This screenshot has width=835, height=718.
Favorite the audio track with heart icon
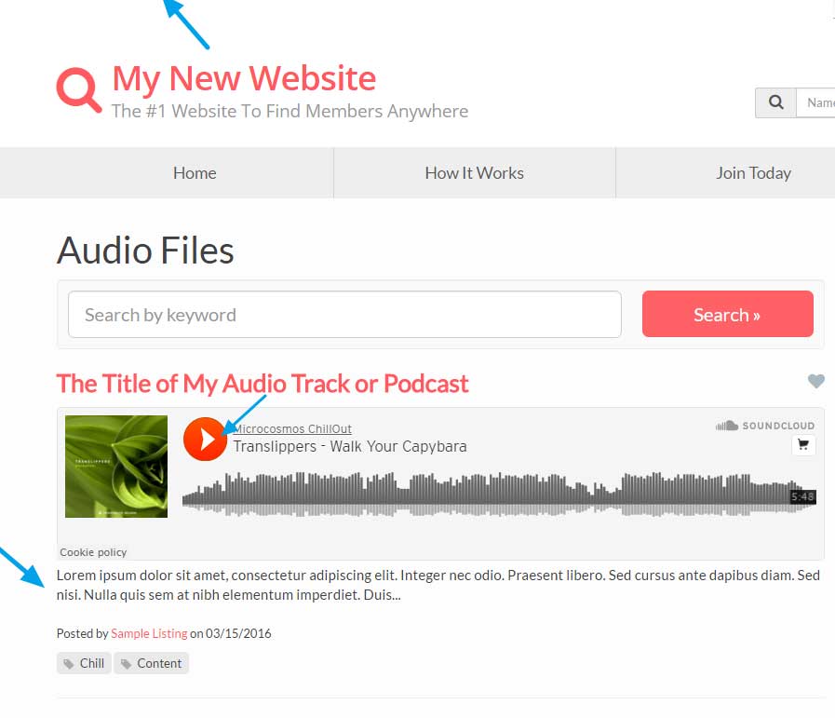(x=815, y=381)
